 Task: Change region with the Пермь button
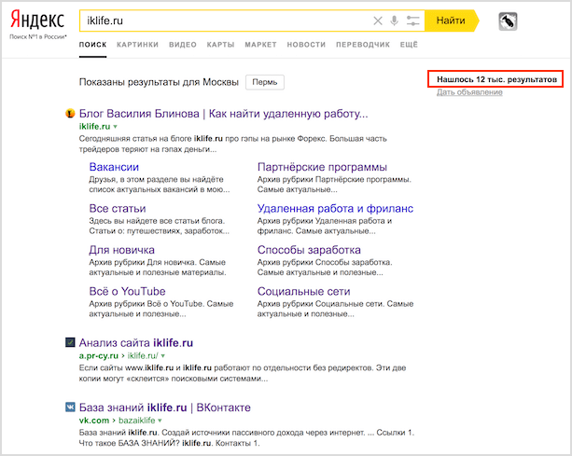(265, 82)
